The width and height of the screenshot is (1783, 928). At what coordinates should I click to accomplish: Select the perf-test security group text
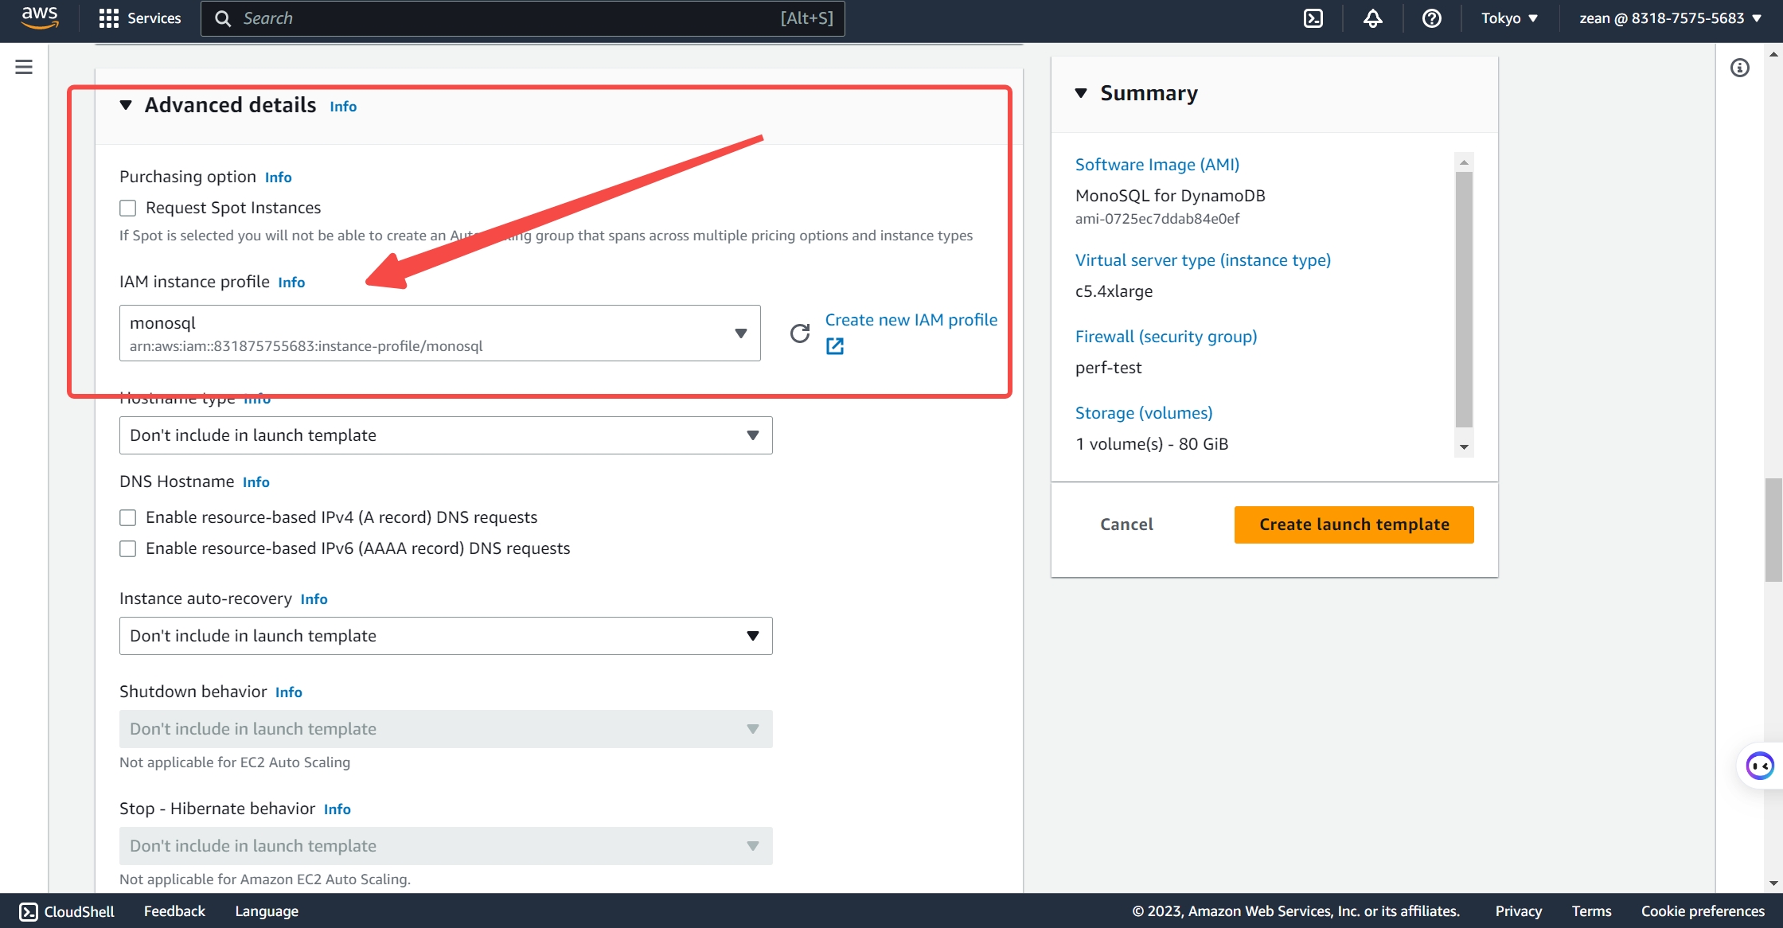coord(1108,368)
